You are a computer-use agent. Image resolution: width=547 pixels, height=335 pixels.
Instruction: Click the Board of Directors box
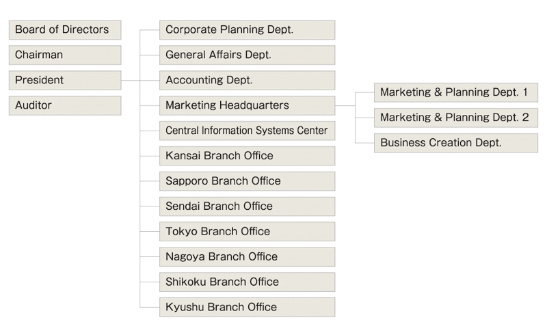65,29
